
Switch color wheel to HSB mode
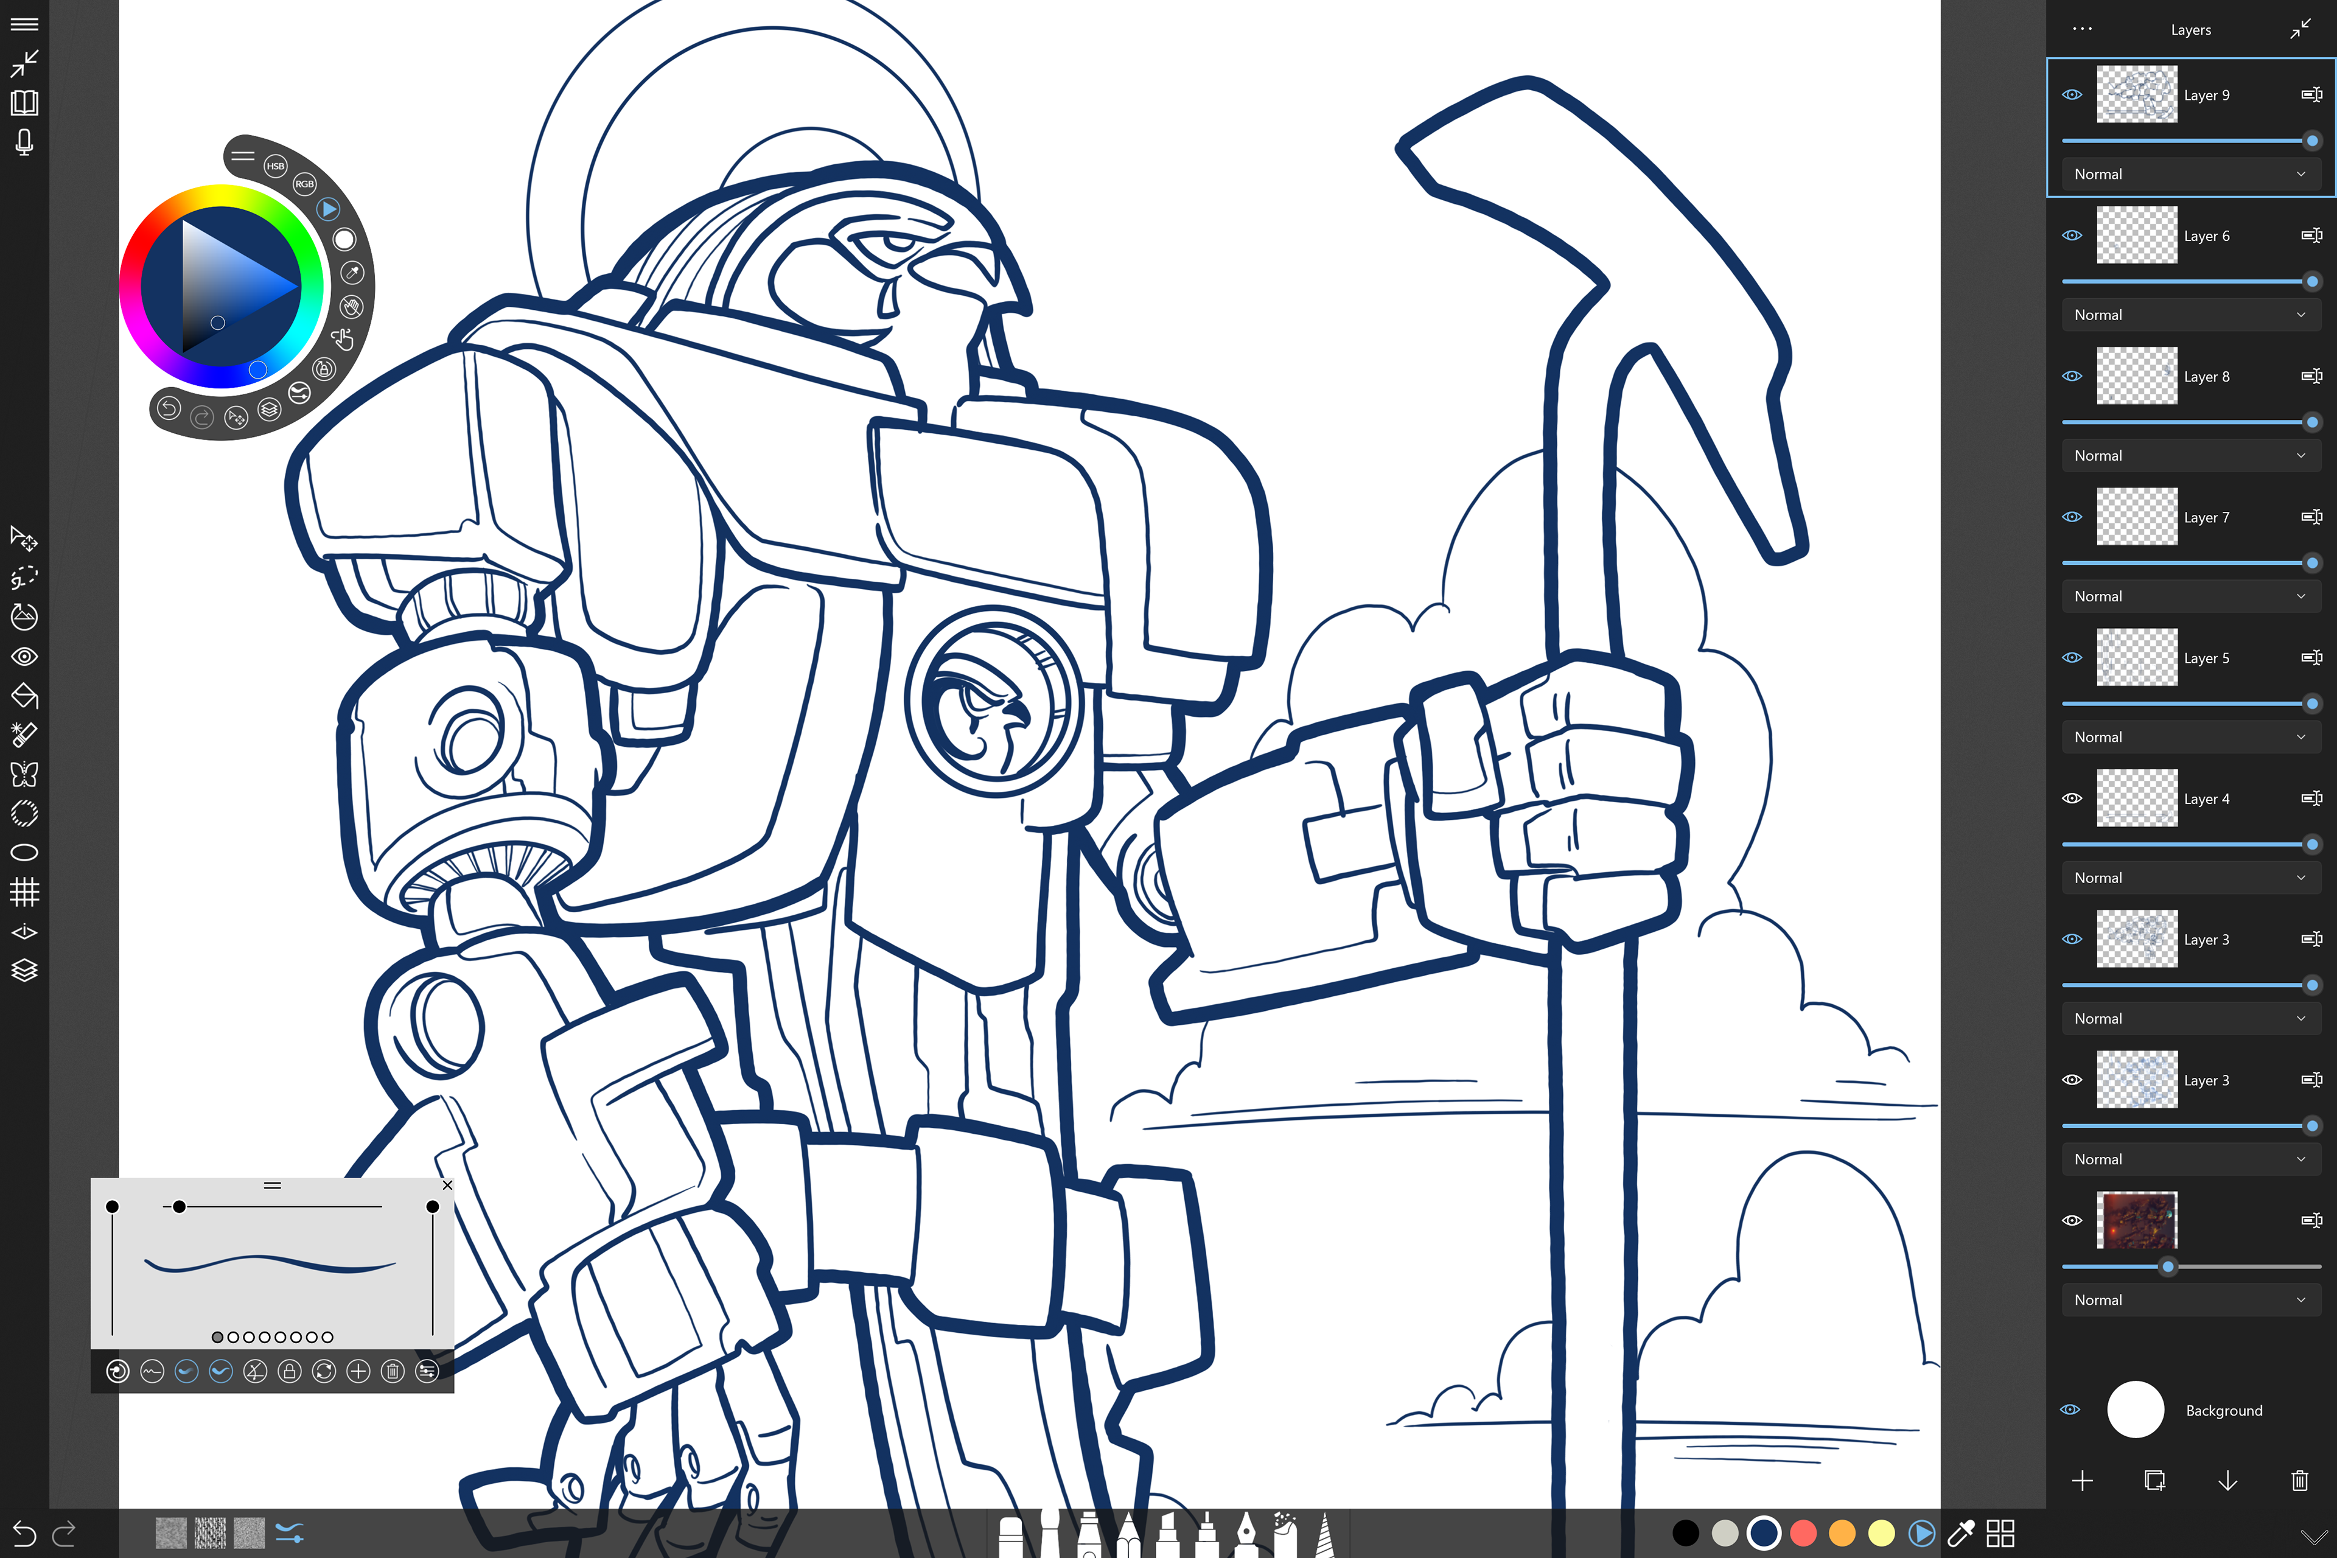pyautogui.click(x=275, y=166)
